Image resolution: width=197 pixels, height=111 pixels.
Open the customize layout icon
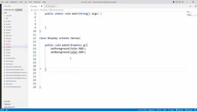tap(183, 2)
